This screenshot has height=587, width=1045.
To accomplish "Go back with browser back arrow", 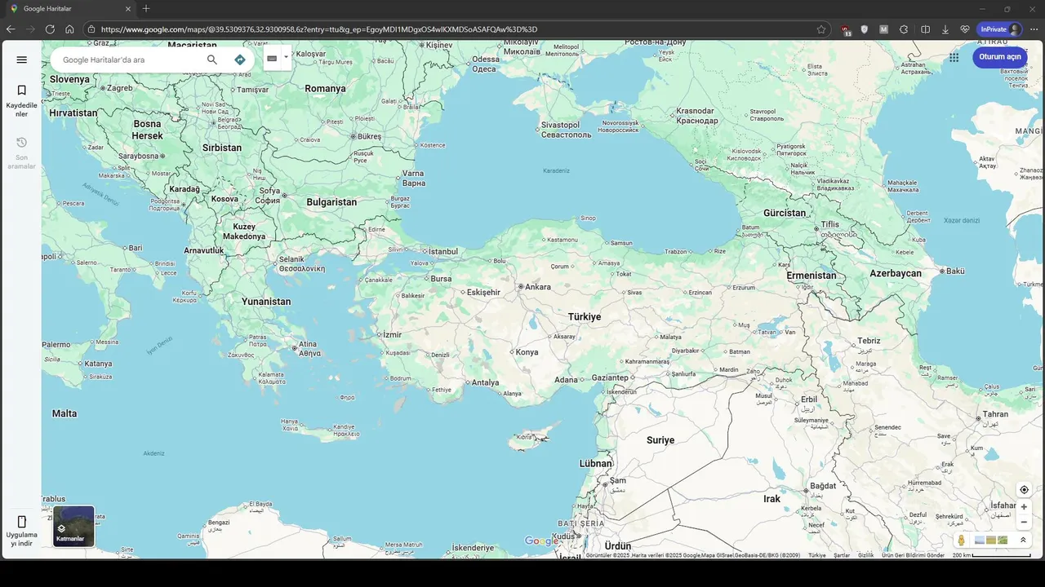I will [11, 29].
